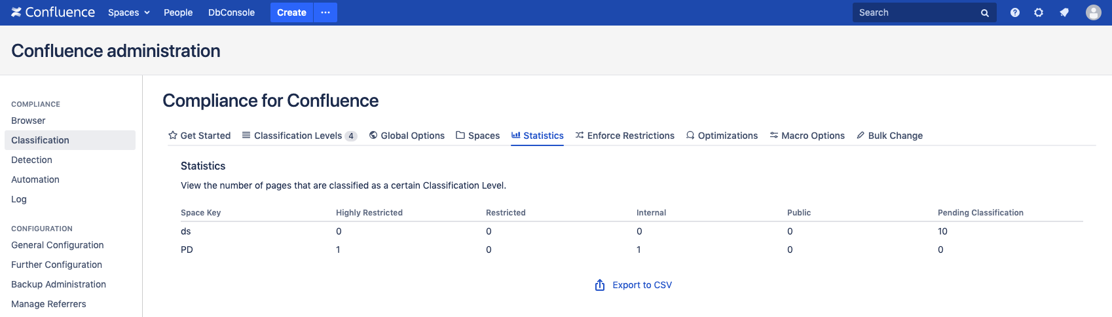Open the user profile avatar
The image size is (1112, 317).
pyautogui.click(x=1093, y=12)
